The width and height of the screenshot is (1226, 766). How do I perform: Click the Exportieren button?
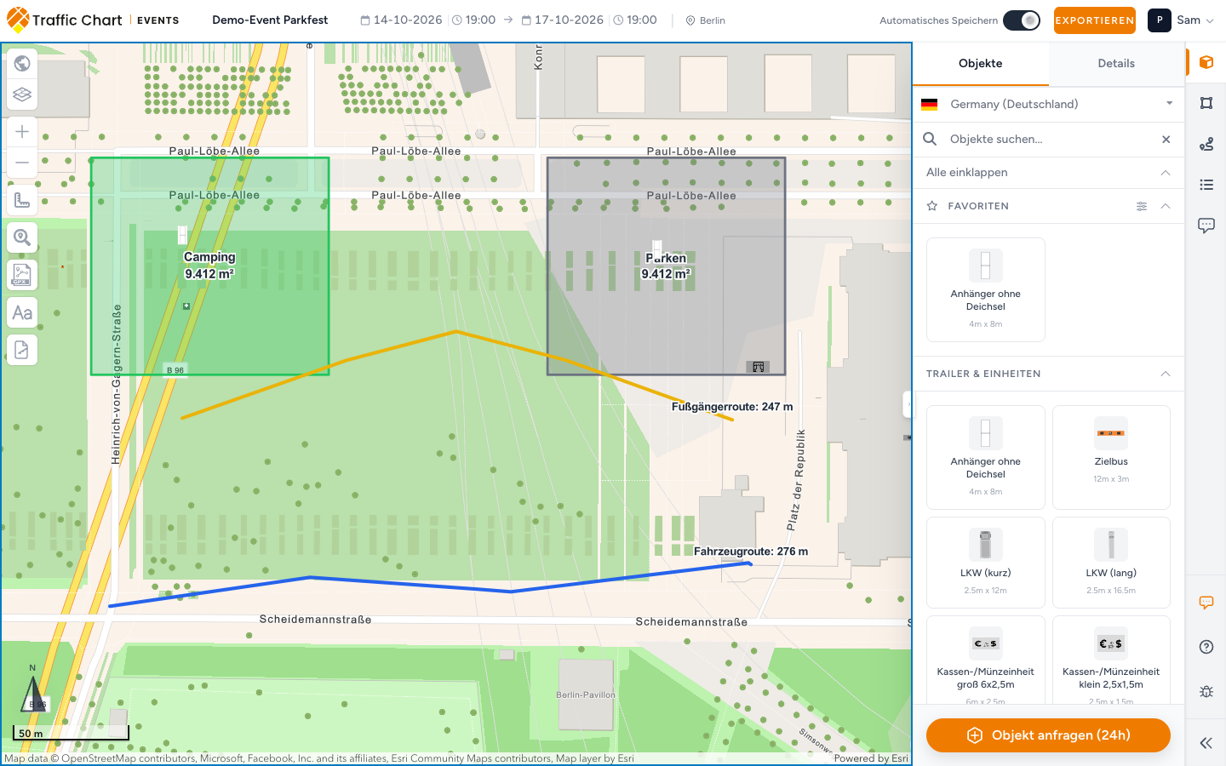[x=1095, y=20]
